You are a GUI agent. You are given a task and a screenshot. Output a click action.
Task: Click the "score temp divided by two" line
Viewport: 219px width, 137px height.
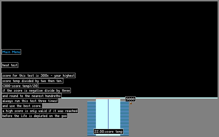point(32,81)
